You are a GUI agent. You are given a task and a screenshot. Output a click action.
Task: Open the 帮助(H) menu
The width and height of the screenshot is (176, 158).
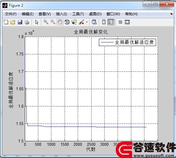(131, 14)
